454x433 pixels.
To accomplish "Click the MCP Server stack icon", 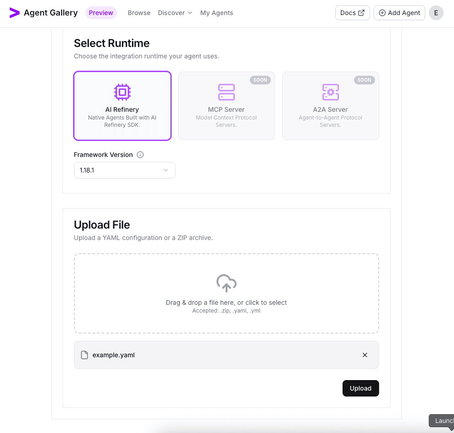I will [227, 92].
